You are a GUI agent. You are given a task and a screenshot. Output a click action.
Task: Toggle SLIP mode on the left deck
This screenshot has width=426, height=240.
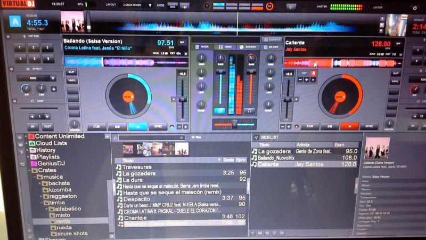(x=71, y=72)
